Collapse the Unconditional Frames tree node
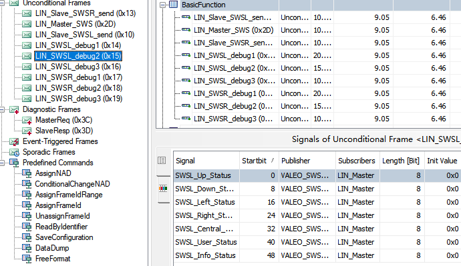Viewport: 461px width, 266px height. coord(2,3)
